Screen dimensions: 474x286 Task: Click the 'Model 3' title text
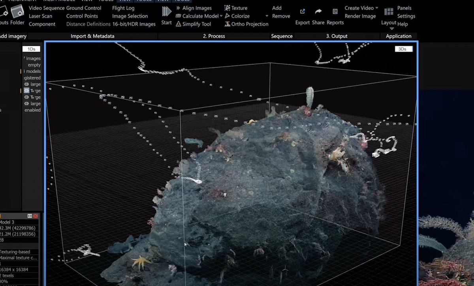[x=7, y=222]
